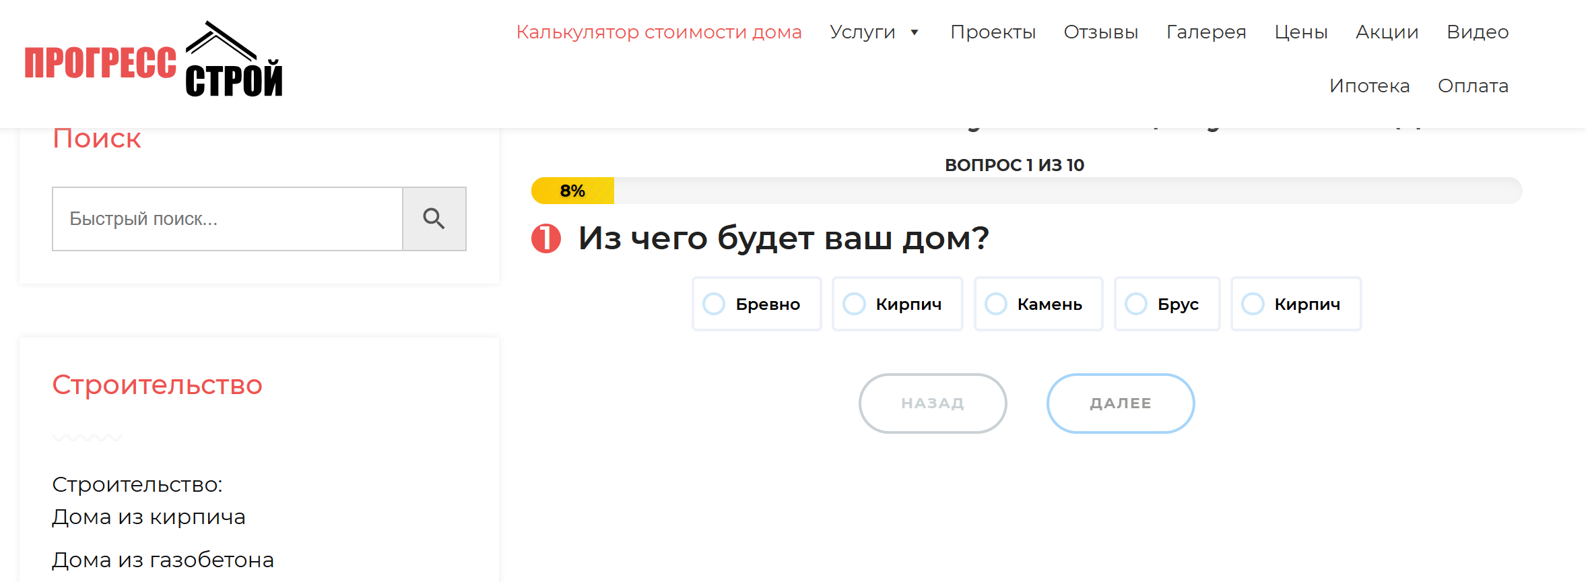Open the Отзывы section
The height and width of the screenshot is (582, 1592).
coord(1100,32)
